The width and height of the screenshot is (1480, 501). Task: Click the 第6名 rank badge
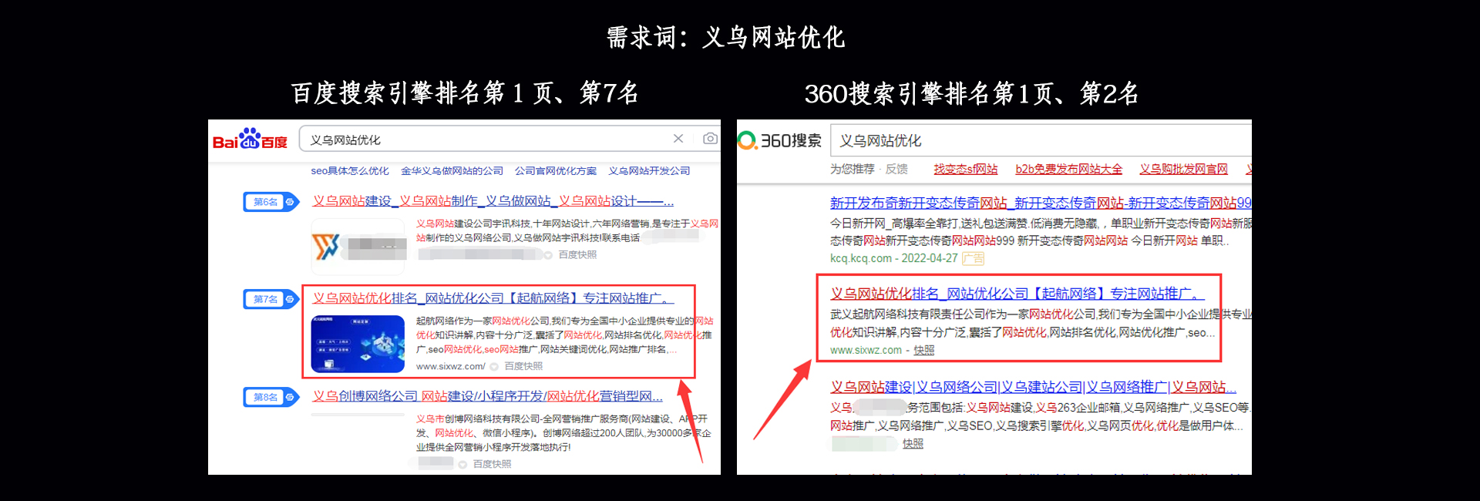click(x=271, y=202)
